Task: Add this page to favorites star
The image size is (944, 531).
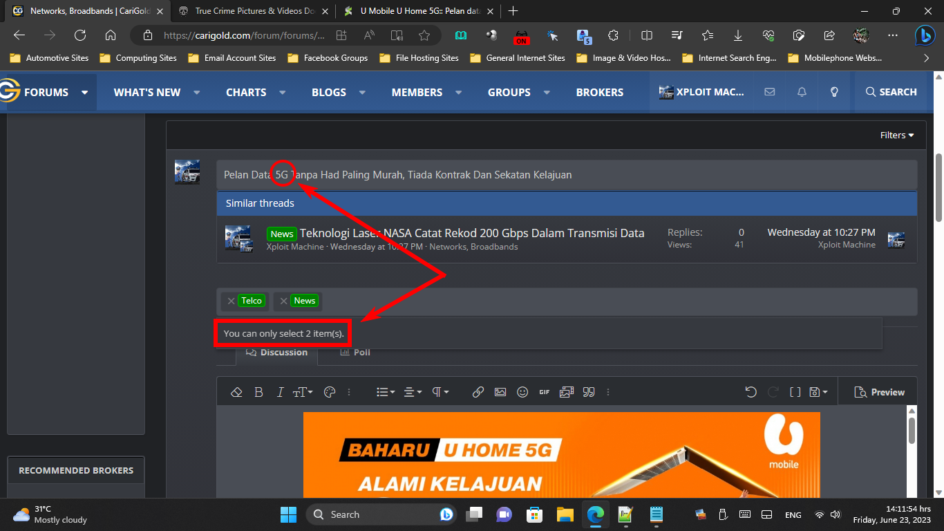Action: pyautogui.click(x=424, y=35)
